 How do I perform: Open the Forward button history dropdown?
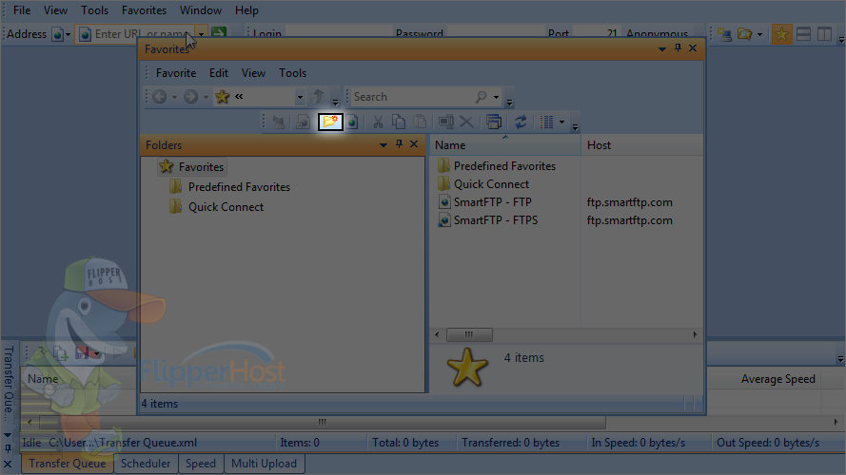206,98
